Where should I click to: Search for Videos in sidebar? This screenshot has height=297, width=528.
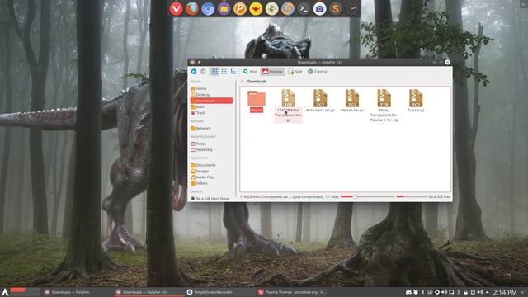[x=211, y=183]
